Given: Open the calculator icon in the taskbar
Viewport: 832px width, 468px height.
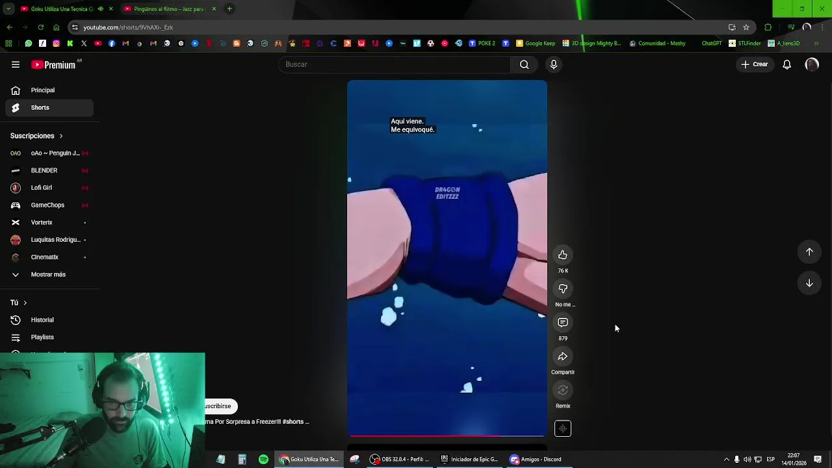Looking at the screenshot, I should 242,460.
